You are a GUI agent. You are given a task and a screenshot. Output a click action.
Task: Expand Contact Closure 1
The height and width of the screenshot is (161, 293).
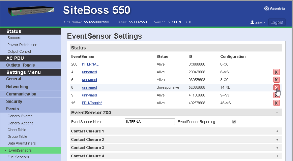point(277,131)
